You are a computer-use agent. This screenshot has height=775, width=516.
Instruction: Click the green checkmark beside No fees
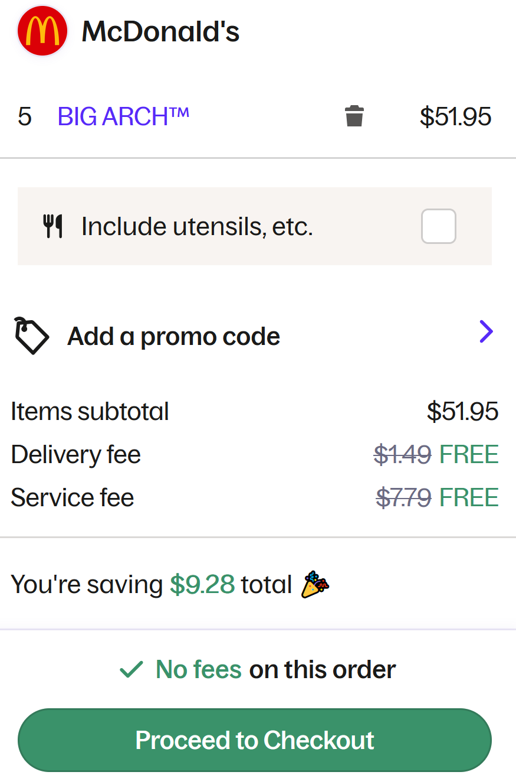click(x=131, y=669)
